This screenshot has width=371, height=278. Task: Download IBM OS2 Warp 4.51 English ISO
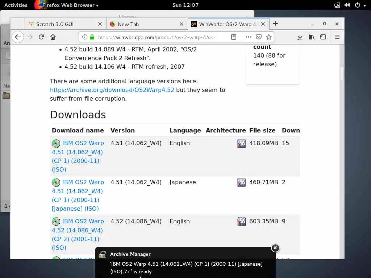(78, 156)
